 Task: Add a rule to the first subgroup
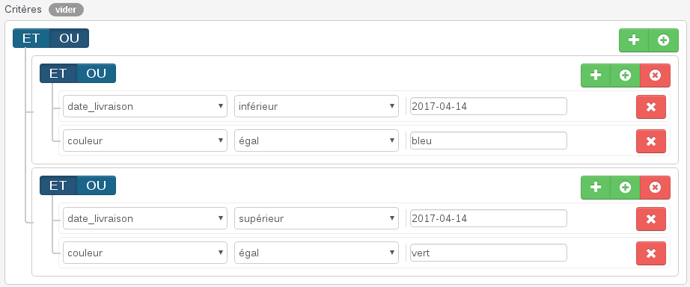[596, 75]
